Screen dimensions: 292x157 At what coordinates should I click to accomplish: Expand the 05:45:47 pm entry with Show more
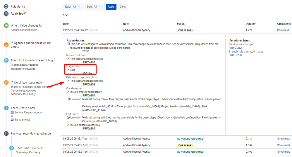(284, 145)
